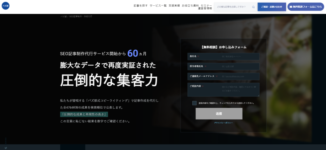Click the 【無料相談】お申し込みフォーム heading
This screenshot has width=326, height=150.
[x=223, y=47]
